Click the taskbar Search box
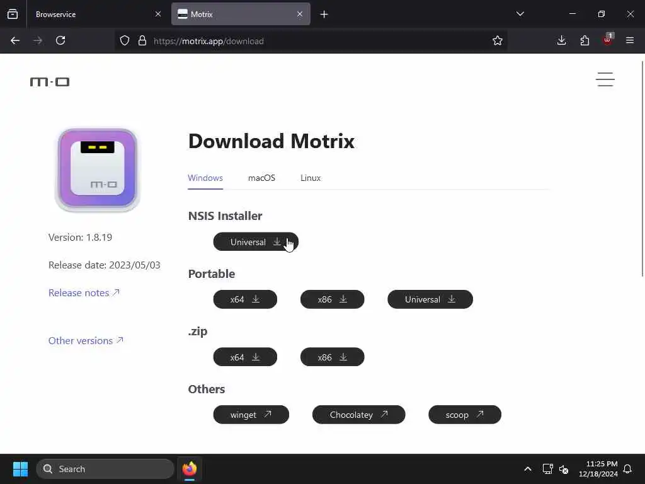The width and height of the screenshot is (645, 484). [x=105, y=469]
